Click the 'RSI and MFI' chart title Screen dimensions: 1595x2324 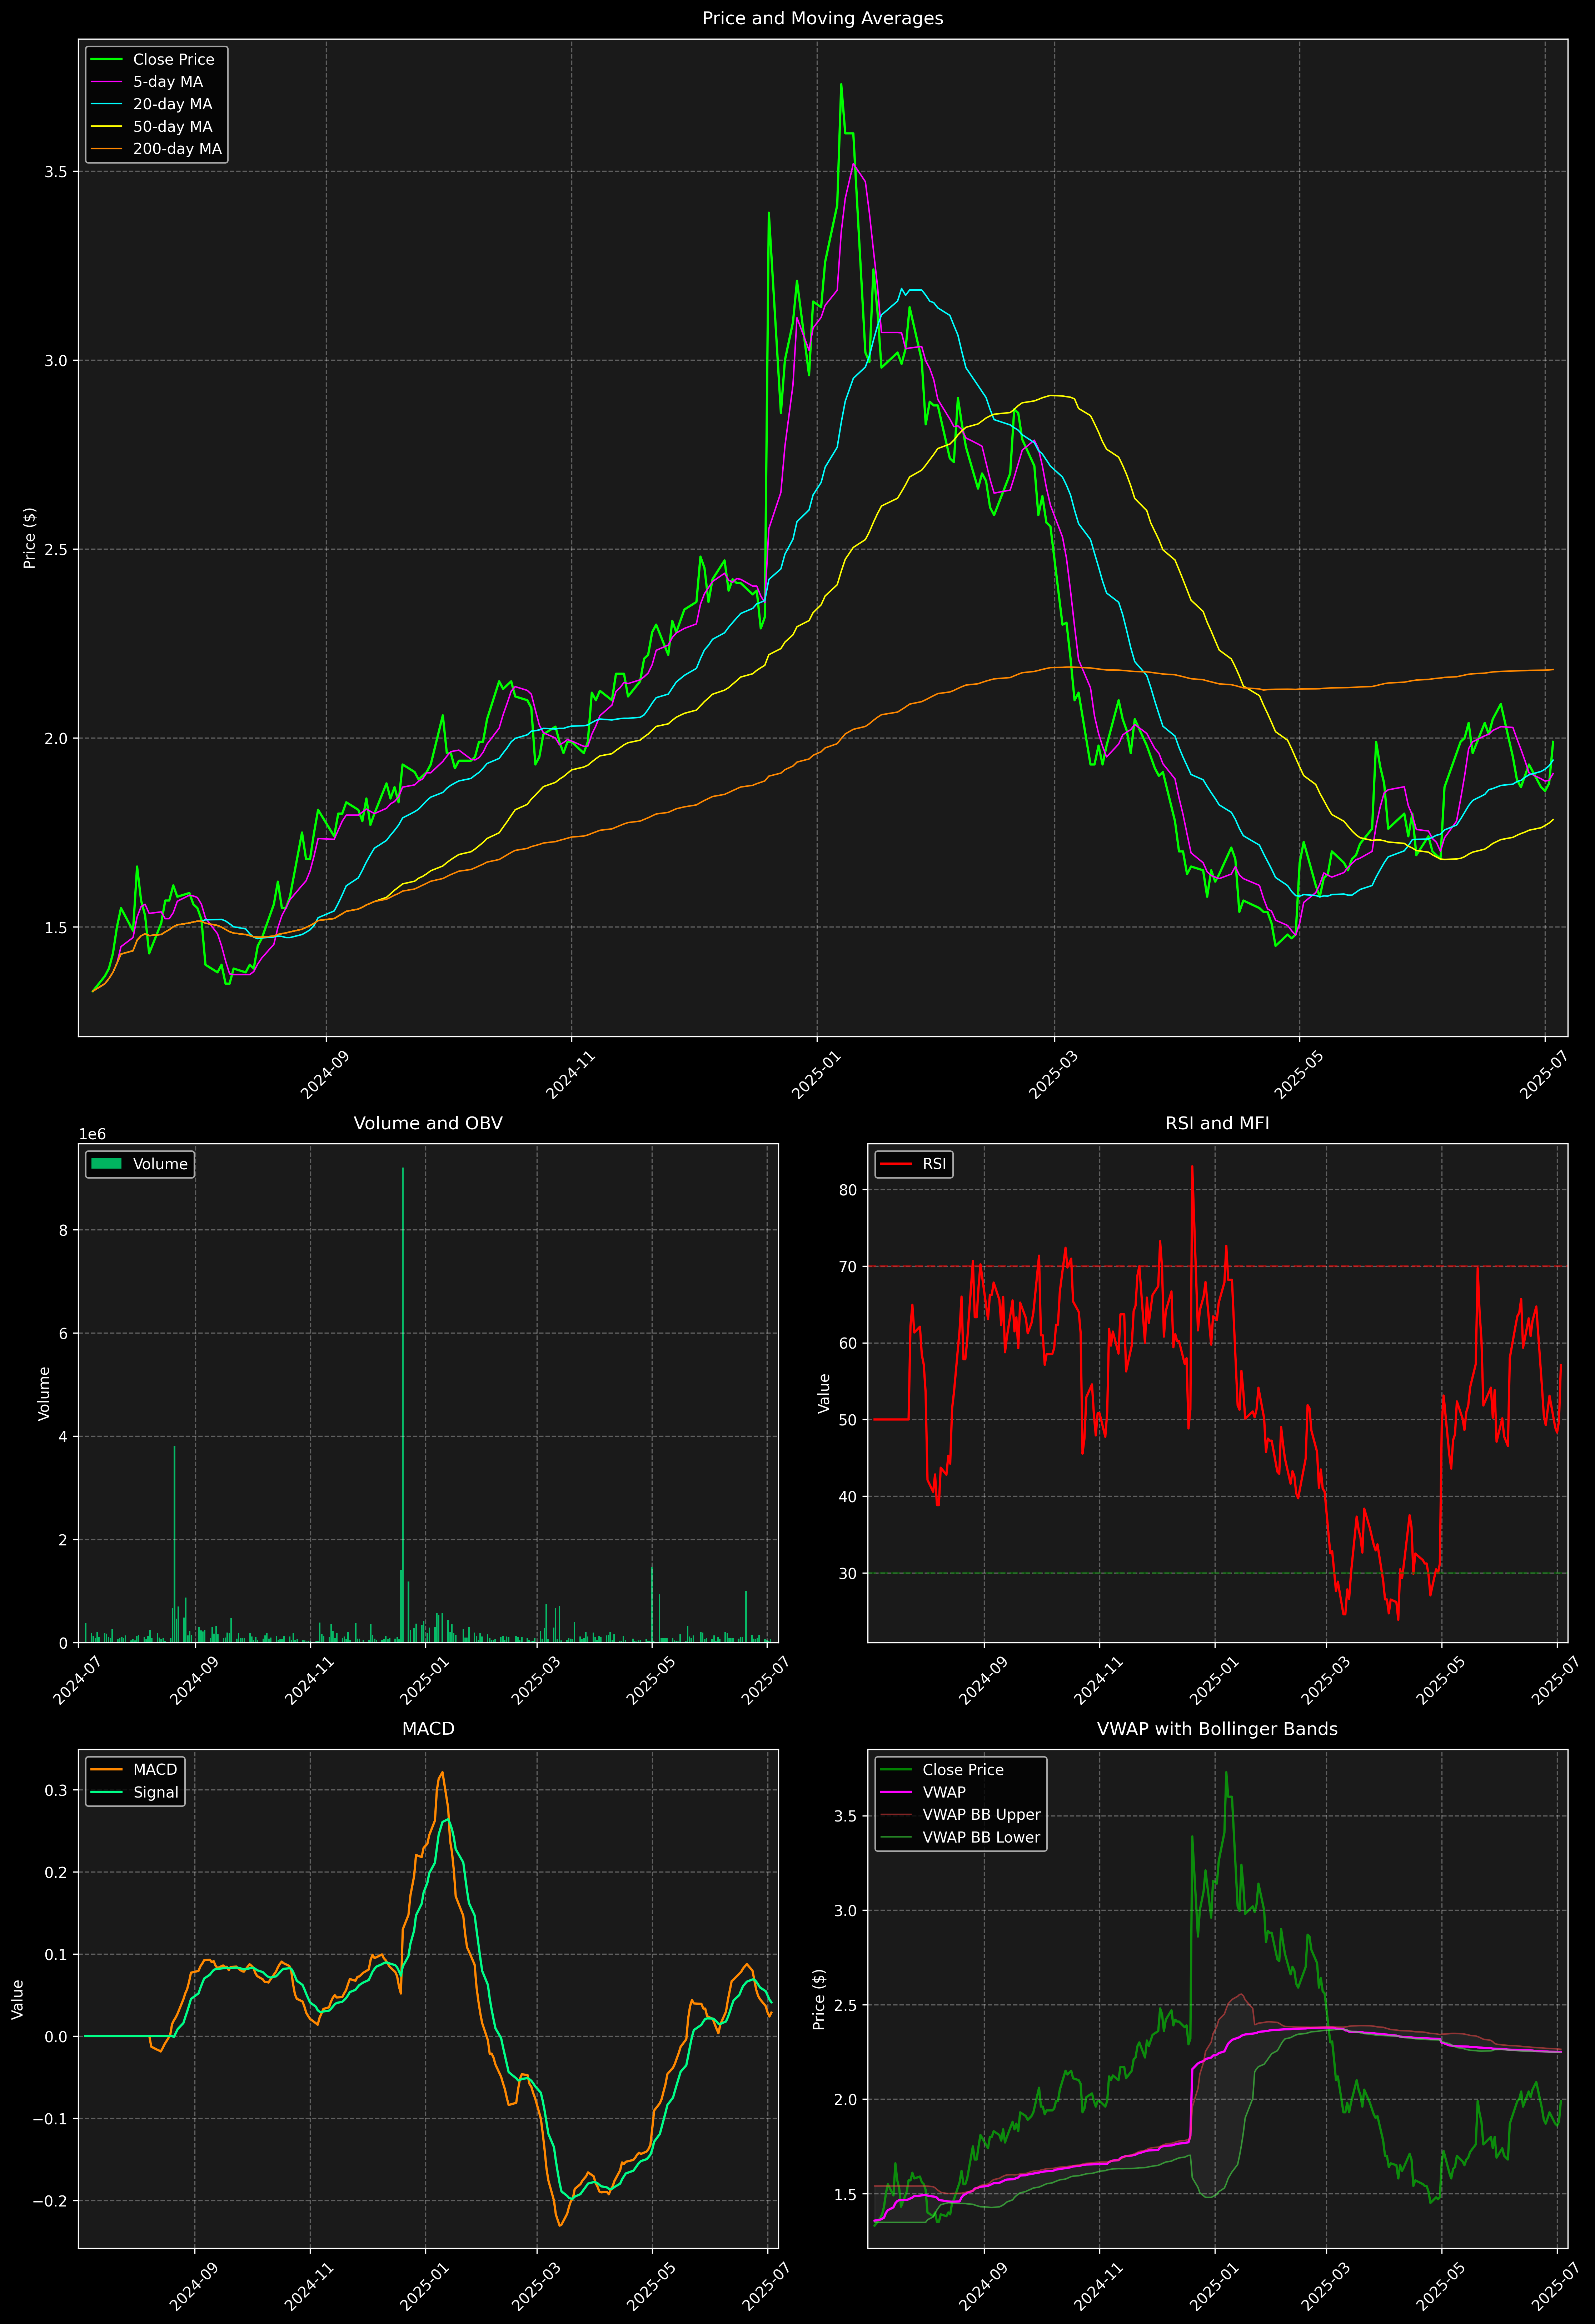1217,1123
